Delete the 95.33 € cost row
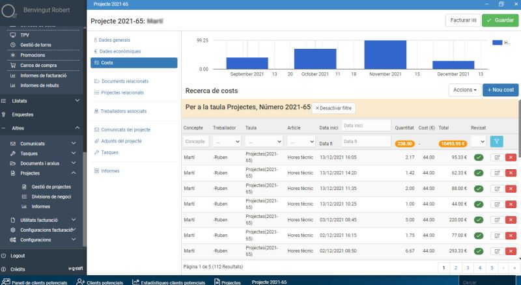The height and width of the screenshot is (285, 521). 511,157
